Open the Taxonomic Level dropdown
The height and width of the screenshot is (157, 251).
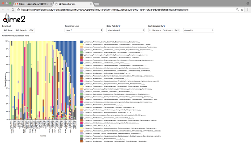click(x=84, y=30)
